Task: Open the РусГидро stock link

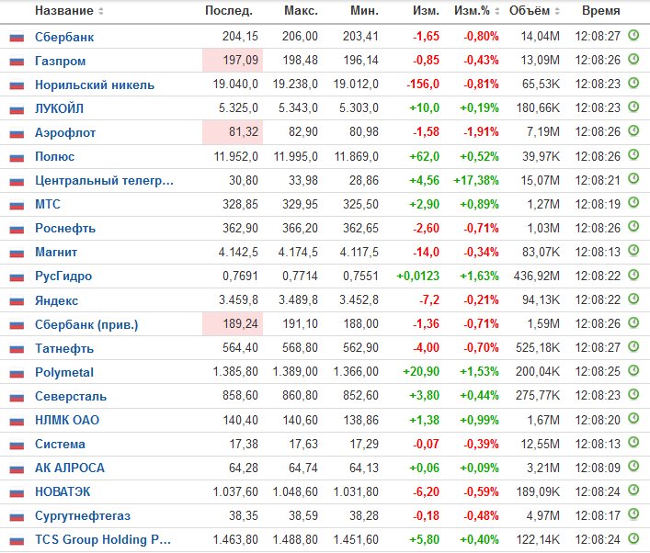Action: [x=63, y=276]
